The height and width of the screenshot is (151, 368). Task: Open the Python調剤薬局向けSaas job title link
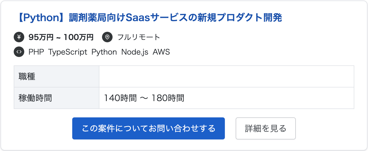pos(149,18)
